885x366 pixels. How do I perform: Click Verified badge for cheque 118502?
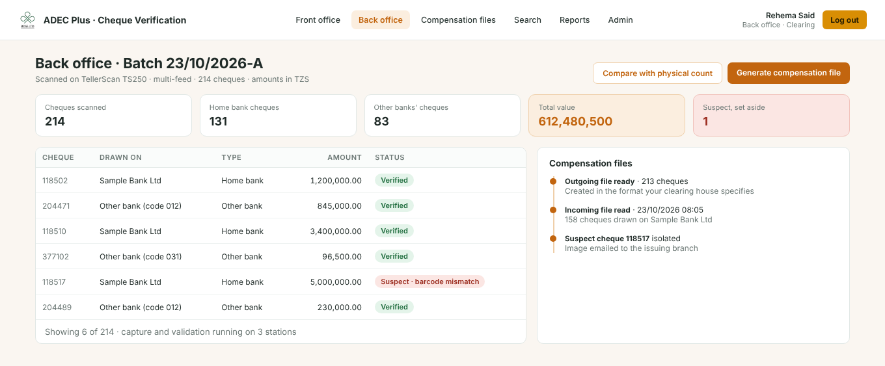[394, 181]
